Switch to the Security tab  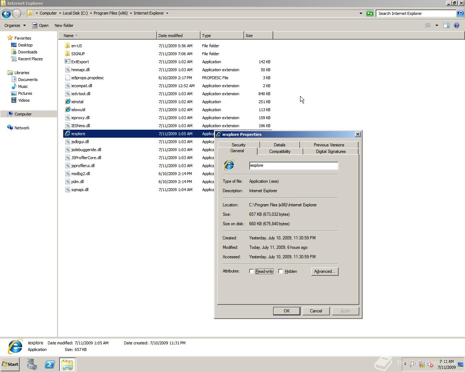239,145
